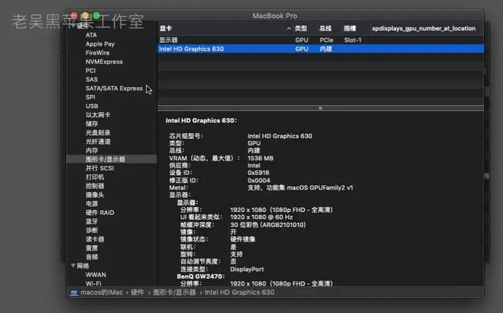Select 电源 in the sidebar
The height and width of the screenshot is (313, 503).
tap(92, 204)
